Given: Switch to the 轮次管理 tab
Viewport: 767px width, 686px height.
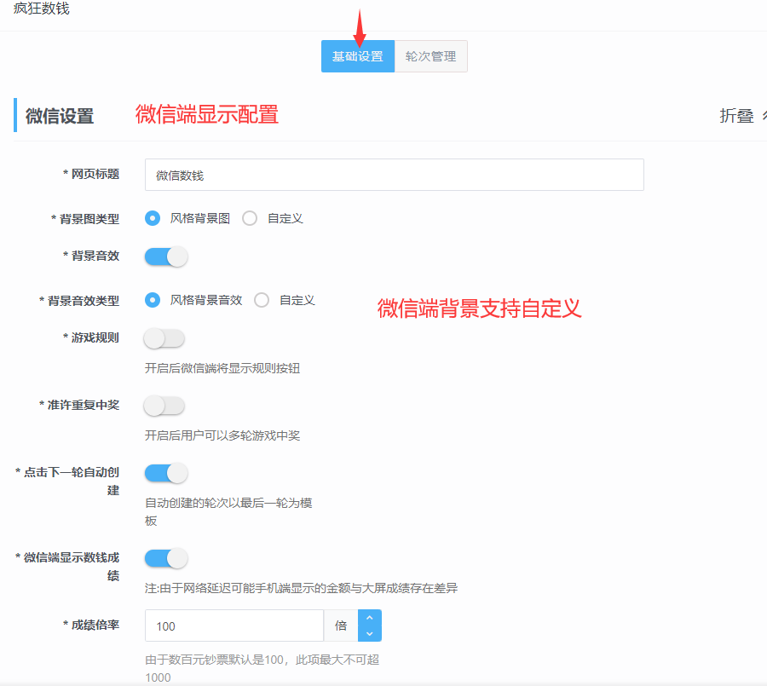Looking at the screenshot, I should click(430, 56).
